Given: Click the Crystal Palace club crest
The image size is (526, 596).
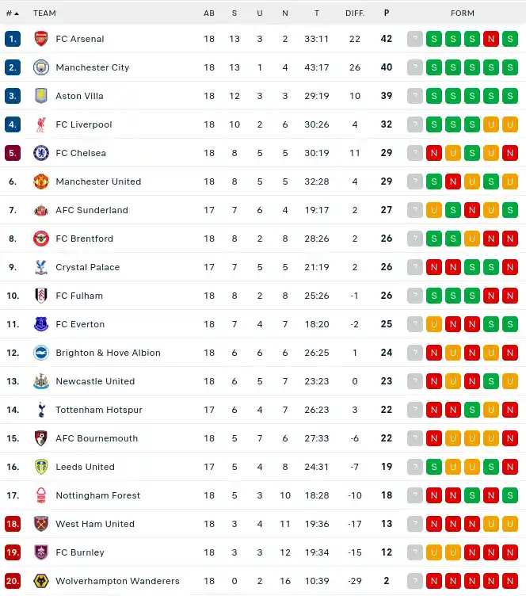Looking at the screenshot, I should [x=41, y=267].
